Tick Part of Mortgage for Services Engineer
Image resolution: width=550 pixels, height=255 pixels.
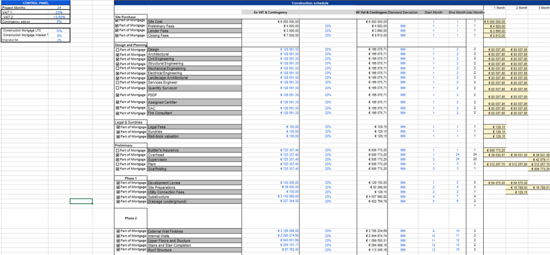118,82
